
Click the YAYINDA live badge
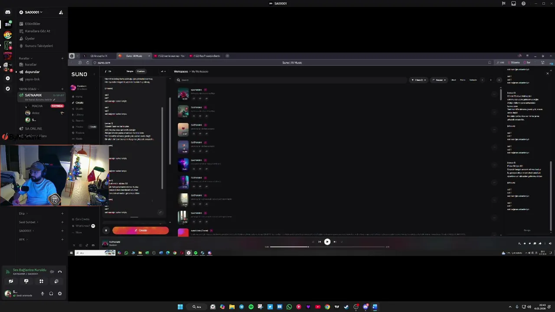click(x=57, y=106)
